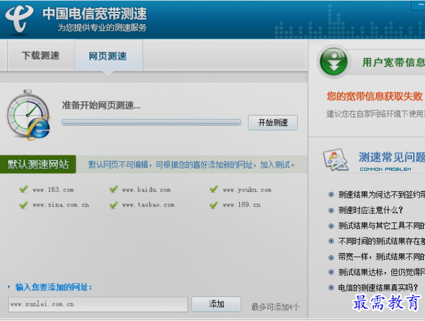Image resolution: width=425 pixels, height=321 pixels.
Task: Select the 网页测速 tab
Action: [x=108, y=56]
